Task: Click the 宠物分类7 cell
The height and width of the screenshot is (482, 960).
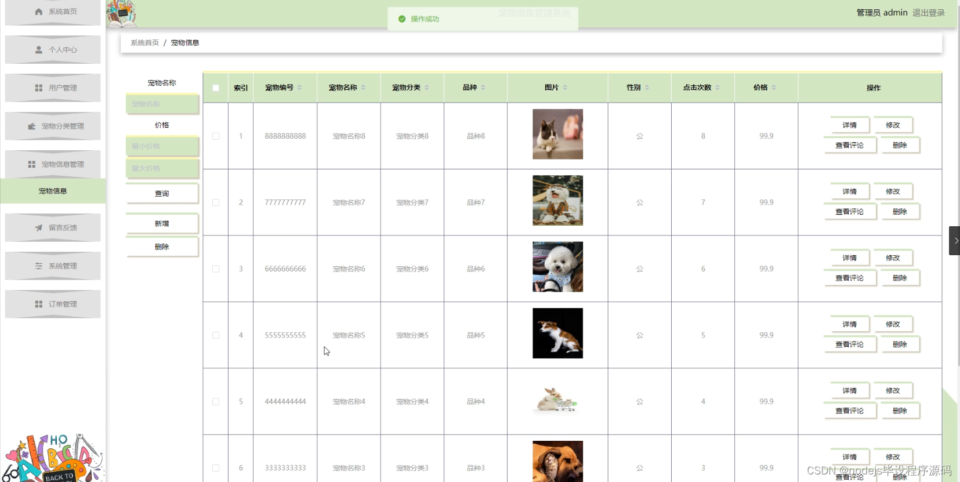Action: [x=412, y=202]
